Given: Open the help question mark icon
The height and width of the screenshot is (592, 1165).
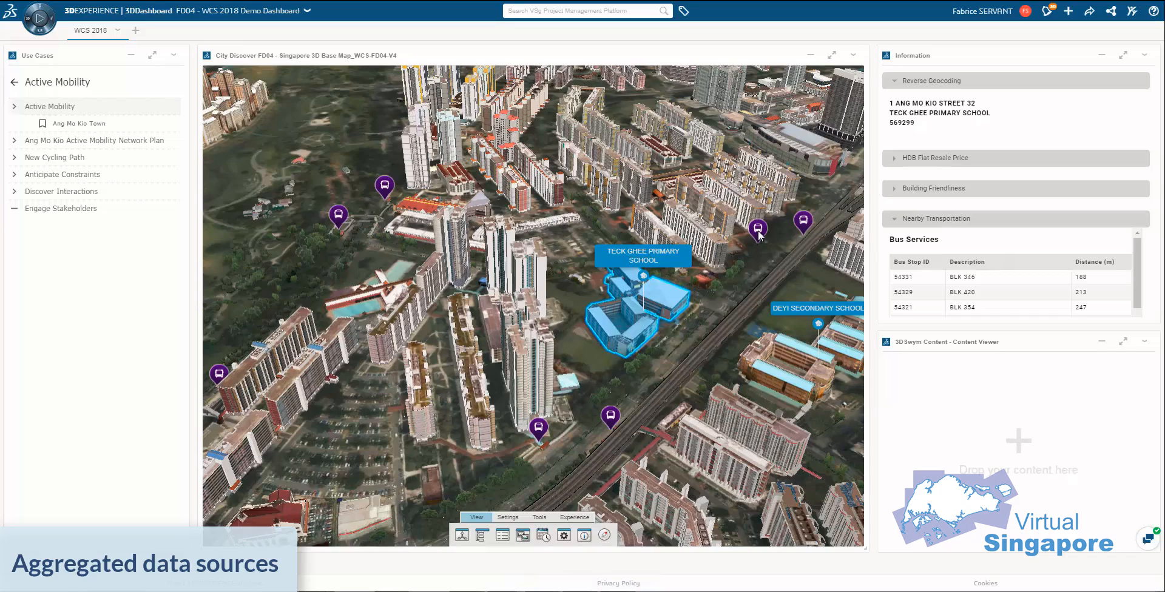Looking at the screenshot, I should 1153,11.
